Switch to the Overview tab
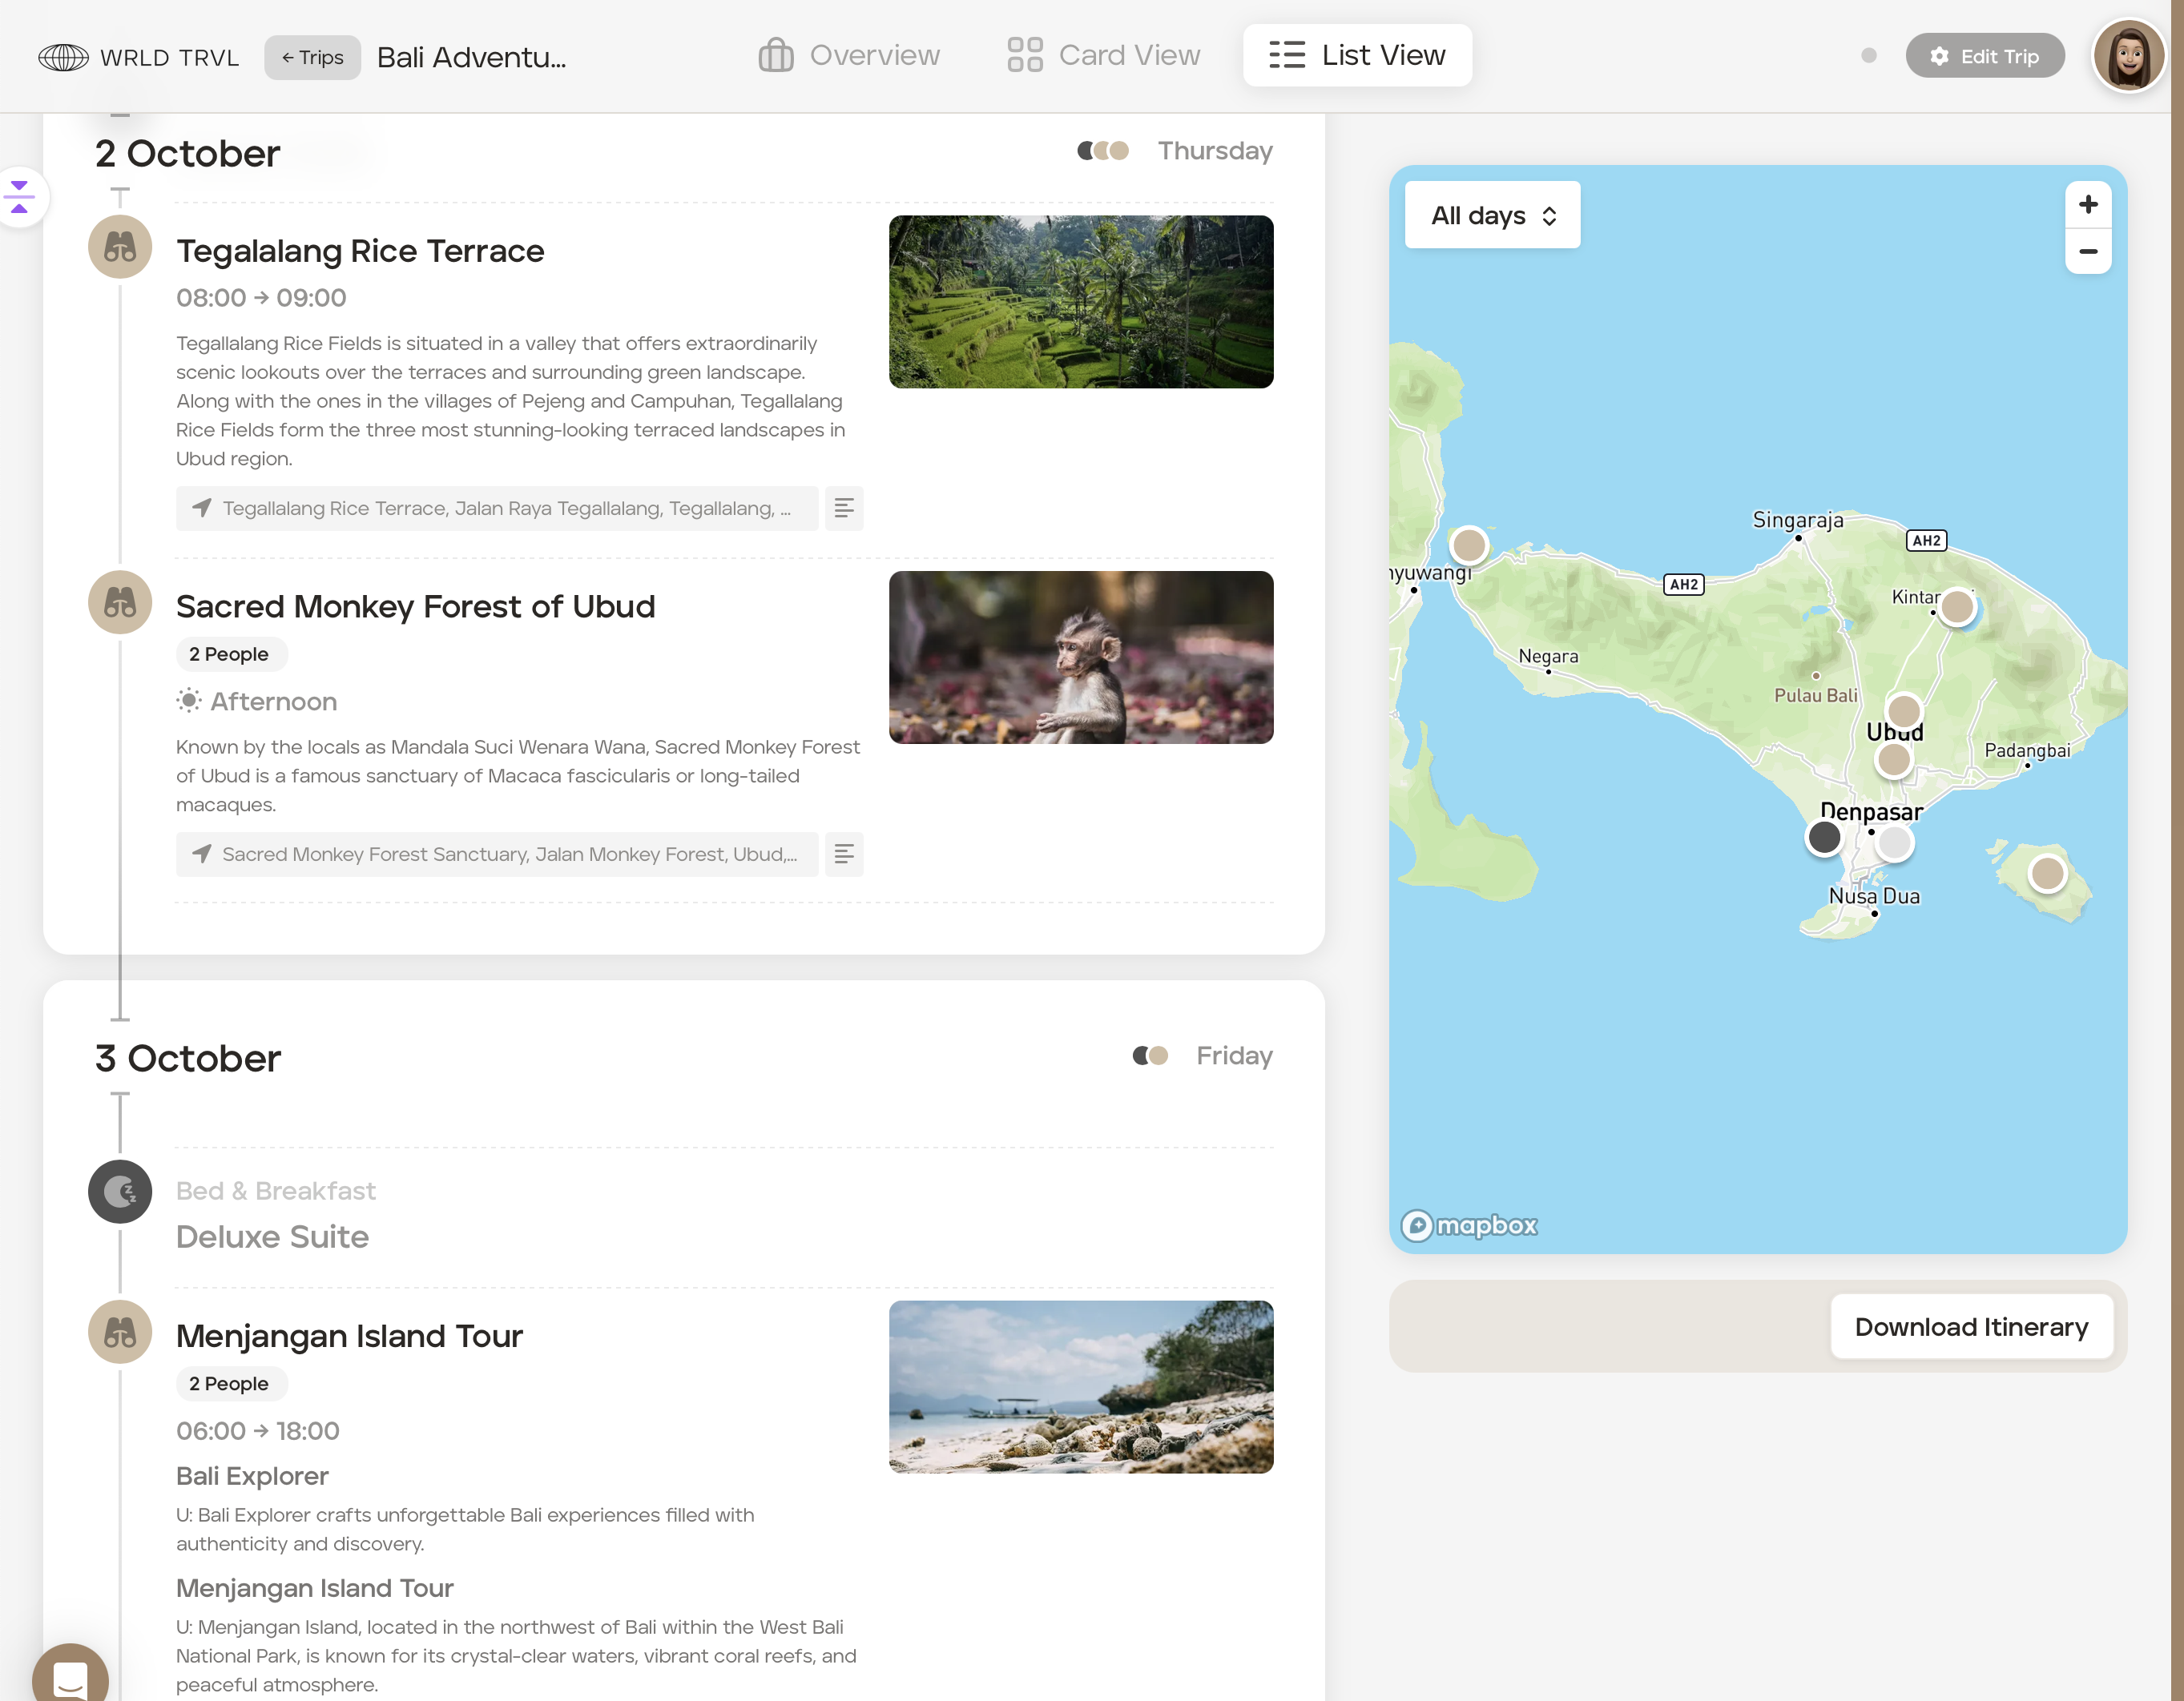2184x1701 pixels. click(x=849, y=56)
